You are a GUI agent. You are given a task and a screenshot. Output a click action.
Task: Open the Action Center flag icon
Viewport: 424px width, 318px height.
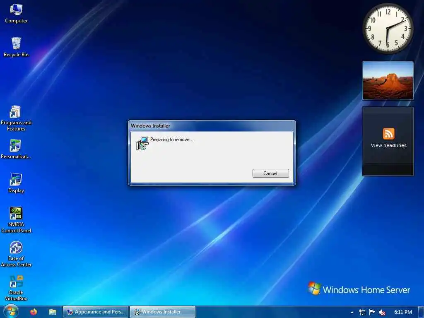pos(372,312)
